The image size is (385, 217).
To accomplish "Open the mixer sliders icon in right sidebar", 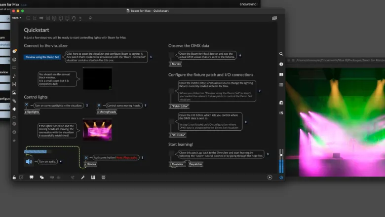I will tap(281, 113).
